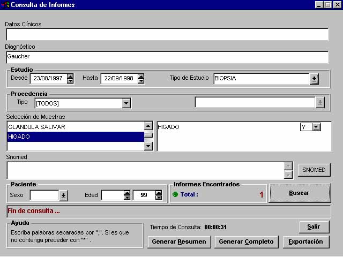Viewport: 343px width, 257px height.
Task: Select GLANDULA SALIVAR in the samples list
Action: [75, 127]
